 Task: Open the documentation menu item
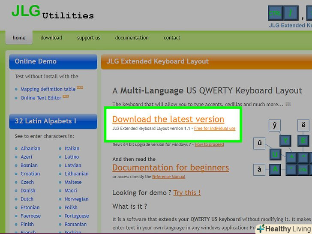[132, 38]
